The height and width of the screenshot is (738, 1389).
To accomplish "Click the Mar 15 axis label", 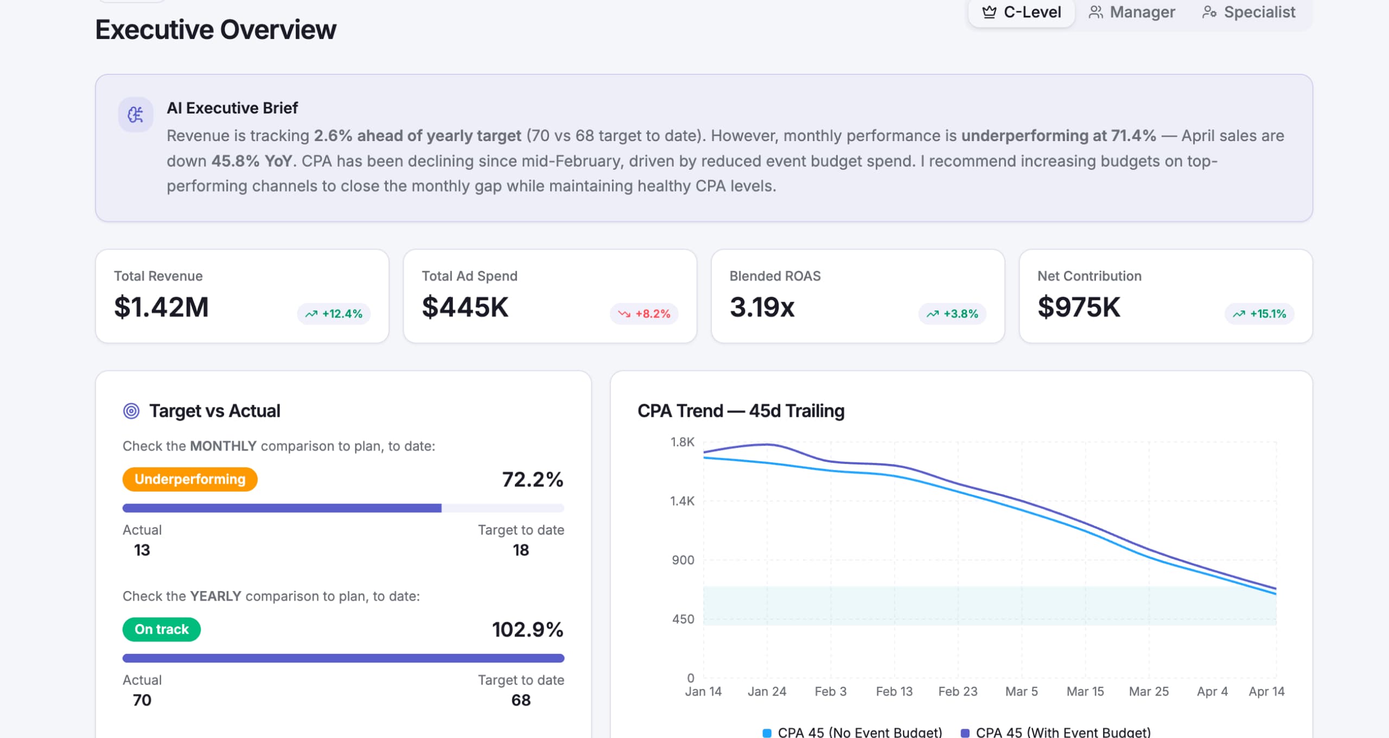I will (1085, 691).
